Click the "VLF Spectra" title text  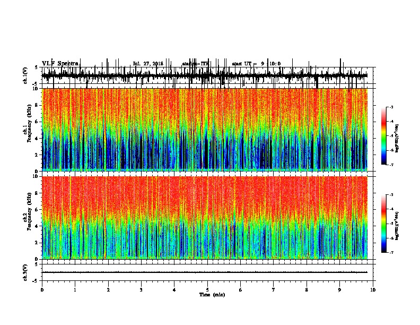(60, 64)
